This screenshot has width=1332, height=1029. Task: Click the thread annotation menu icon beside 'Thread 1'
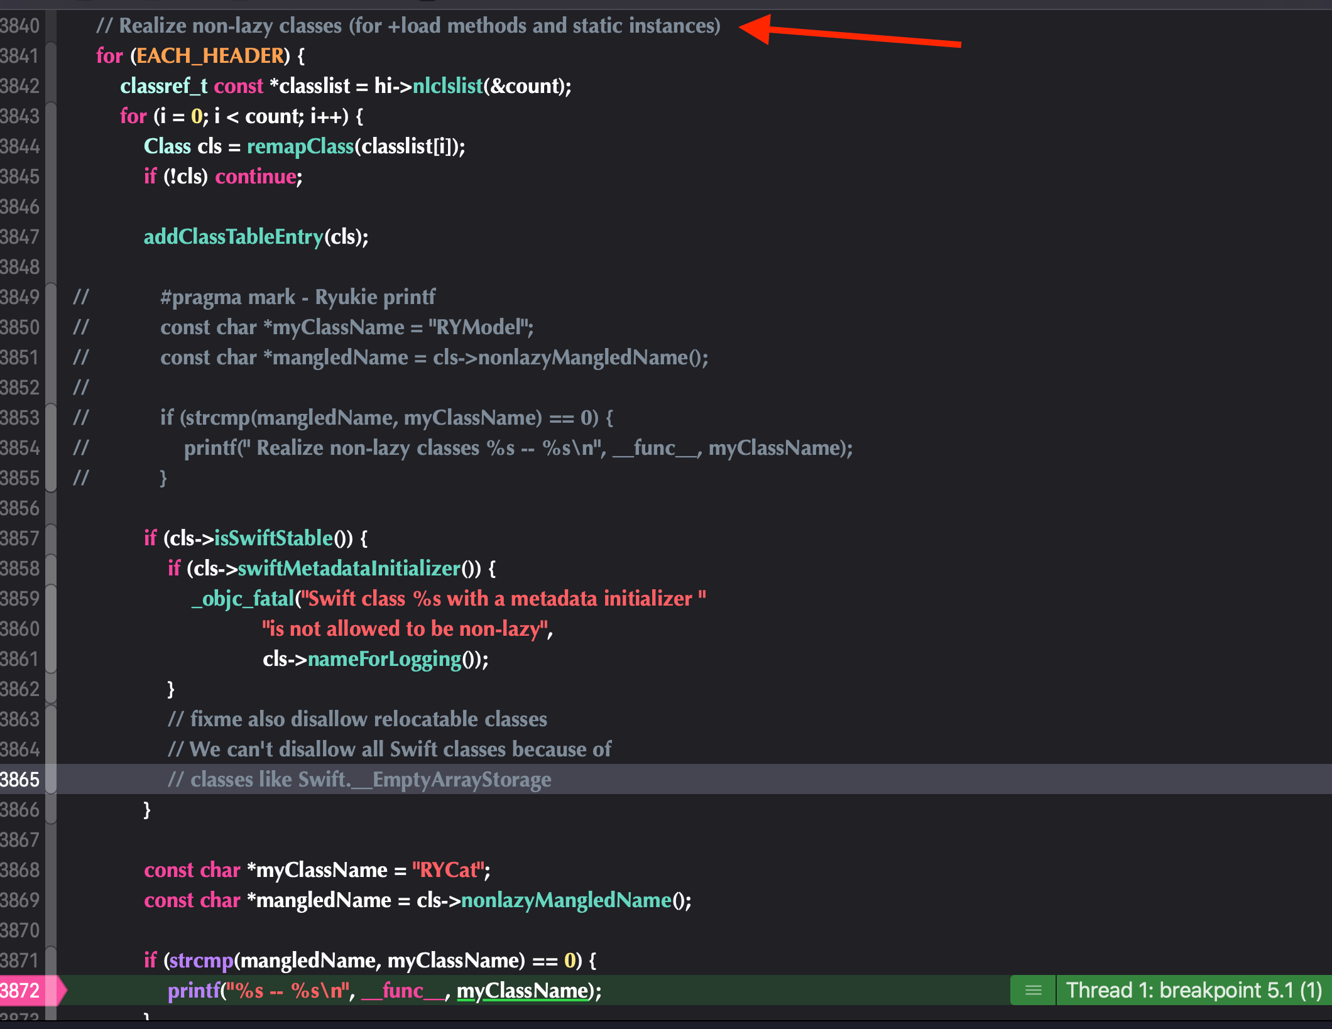(x=1033, y=990)
